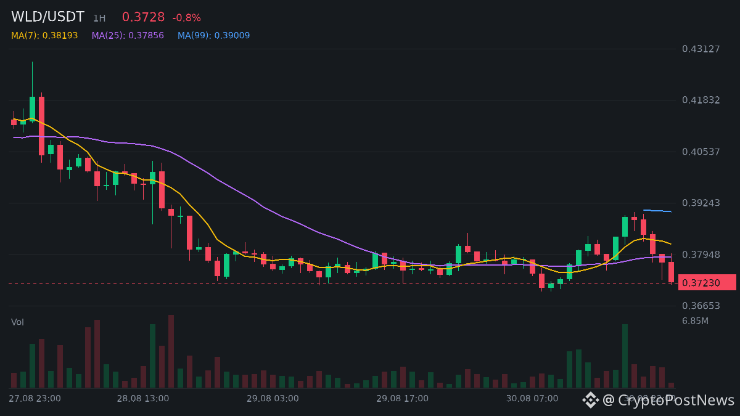This screenshot has width=740, height=416.
Task: Click the 0.43127 price axis label
Action: (701, 49)
